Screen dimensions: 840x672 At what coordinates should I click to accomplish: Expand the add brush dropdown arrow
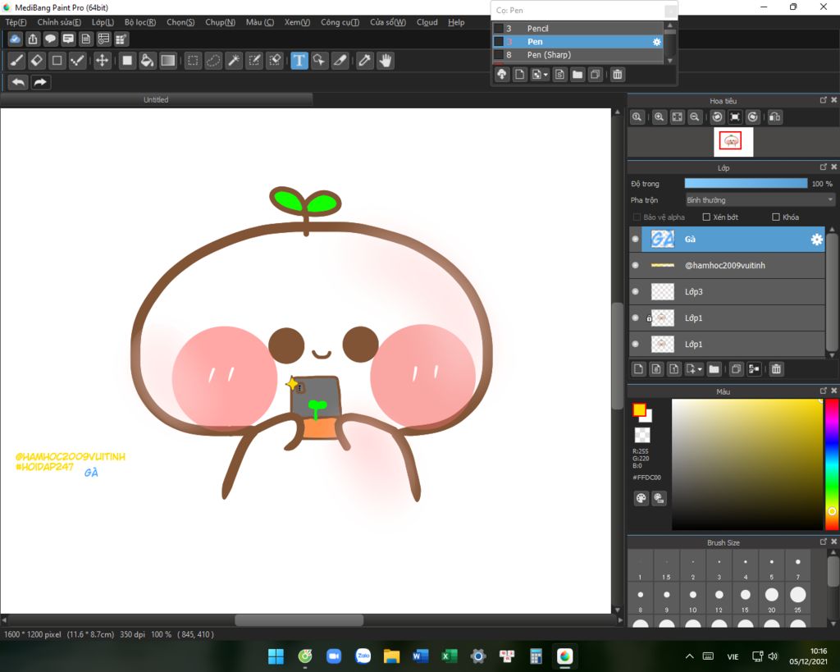coord(546,75)
